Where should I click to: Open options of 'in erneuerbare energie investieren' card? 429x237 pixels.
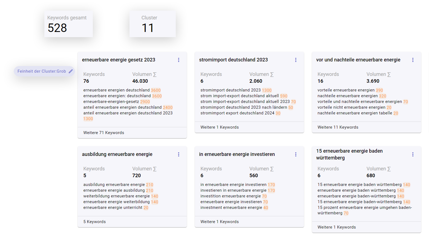(x=296, y=154)
